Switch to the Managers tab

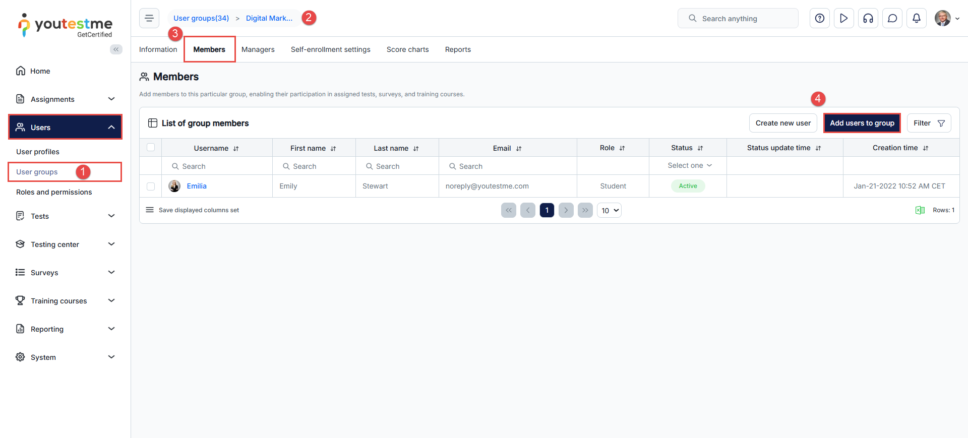tap(258, 49)
